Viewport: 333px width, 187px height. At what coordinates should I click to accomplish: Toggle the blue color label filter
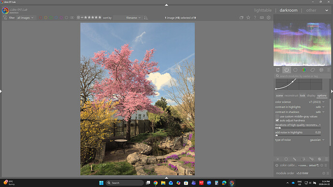[x=56, y=18]
